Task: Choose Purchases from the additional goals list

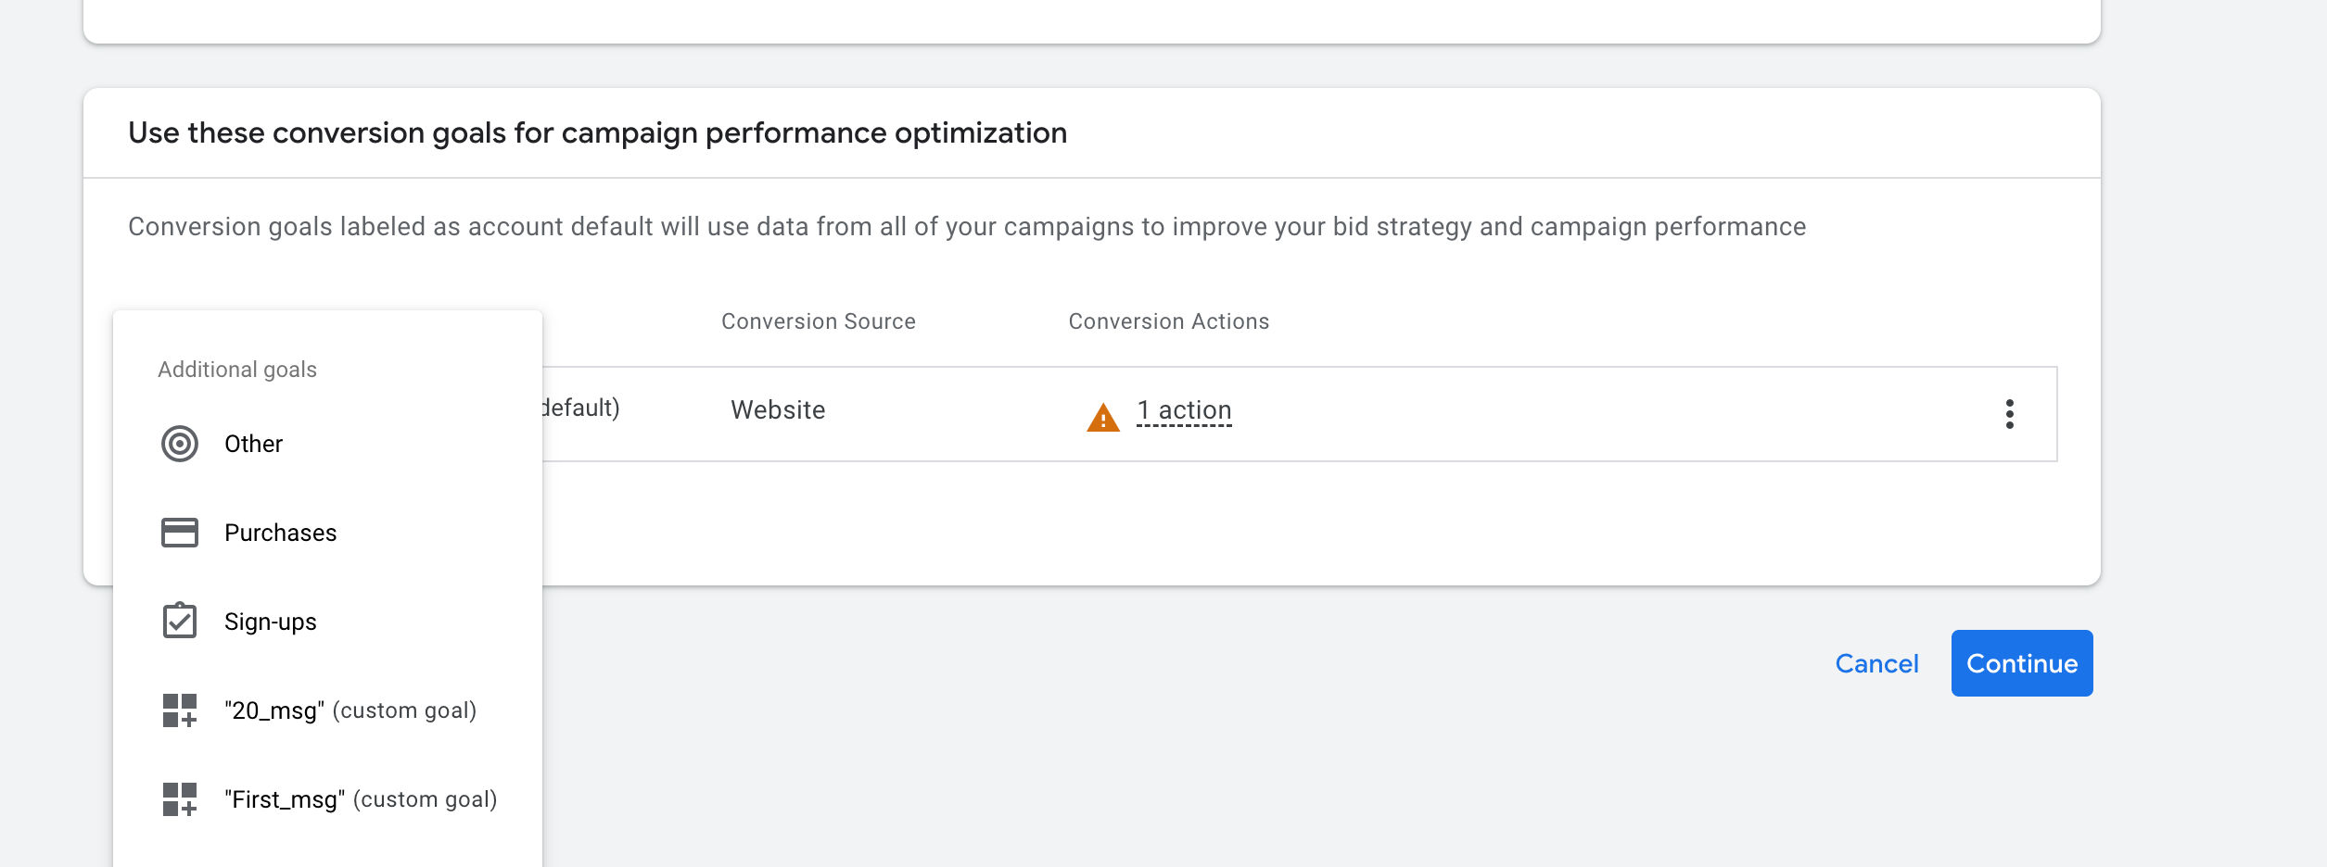Action: (280, 533)
